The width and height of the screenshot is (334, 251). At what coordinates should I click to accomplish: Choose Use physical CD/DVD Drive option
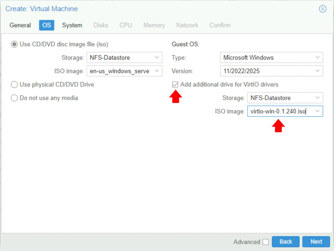coord(14,85)
